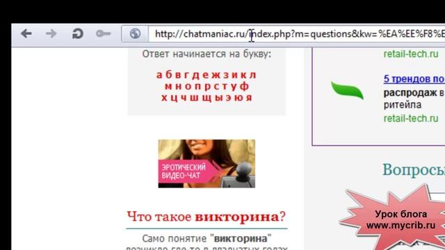Click the 'Вопросы' heading on the right
The height and width of the screenshot is (250, 445).
414,170
